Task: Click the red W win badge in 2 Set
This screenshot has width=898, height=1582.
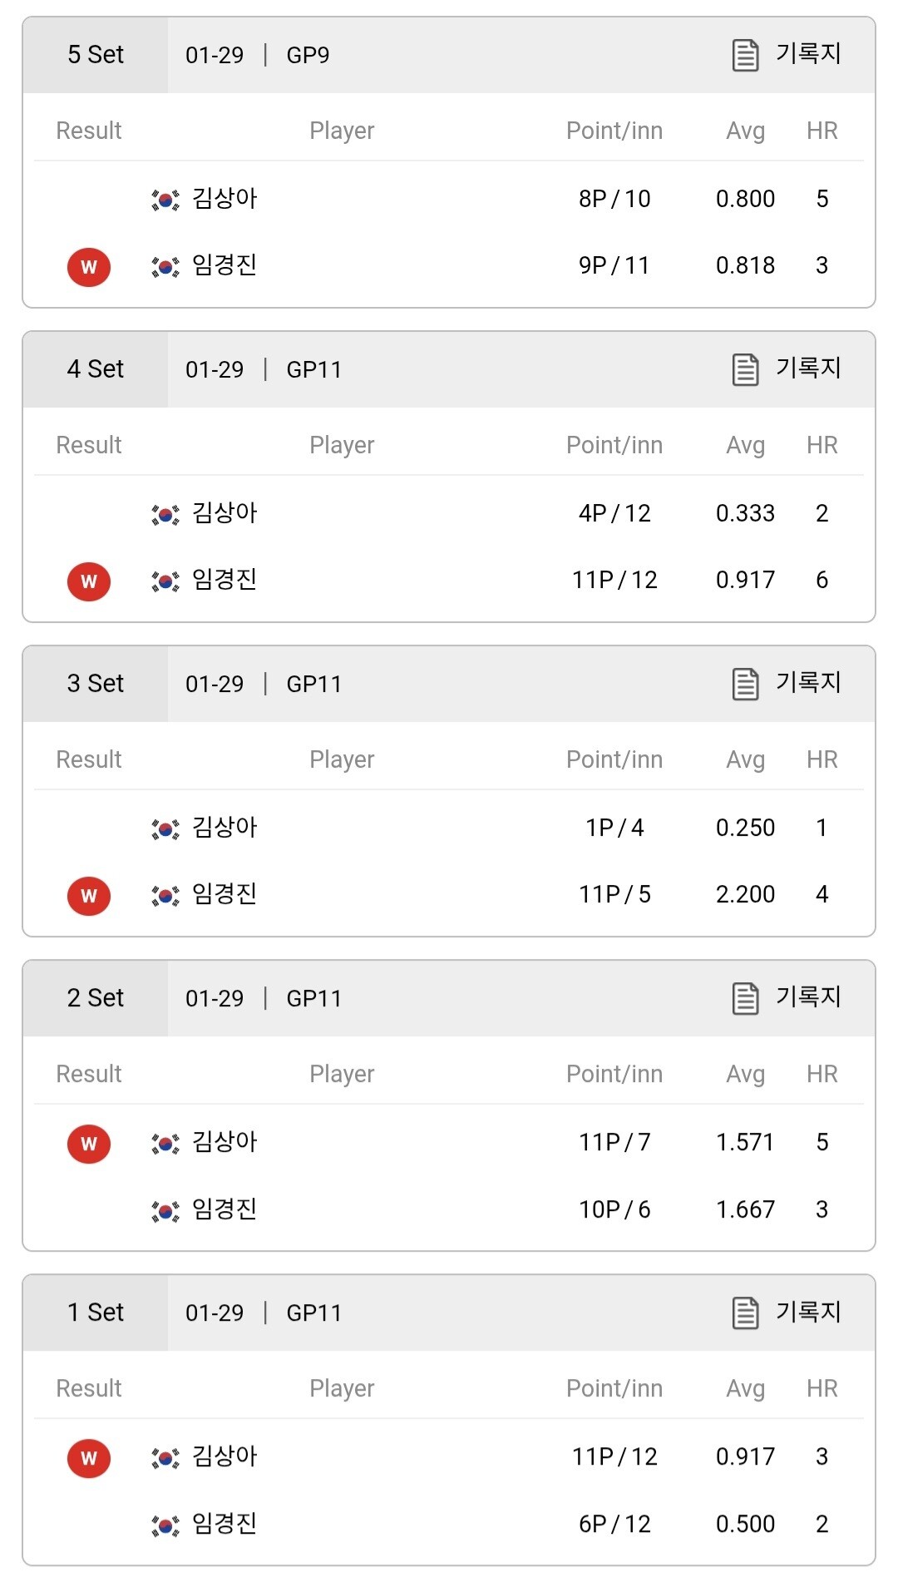Action: coord(89,1144)
